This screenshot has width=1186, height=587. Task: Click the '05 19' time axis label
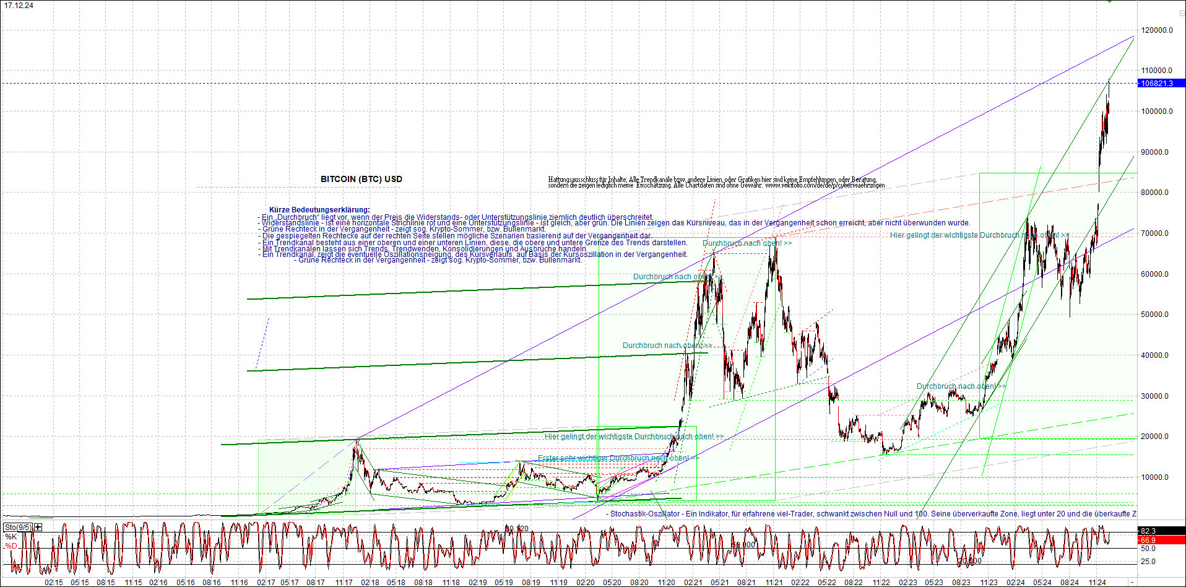(504, 583)
